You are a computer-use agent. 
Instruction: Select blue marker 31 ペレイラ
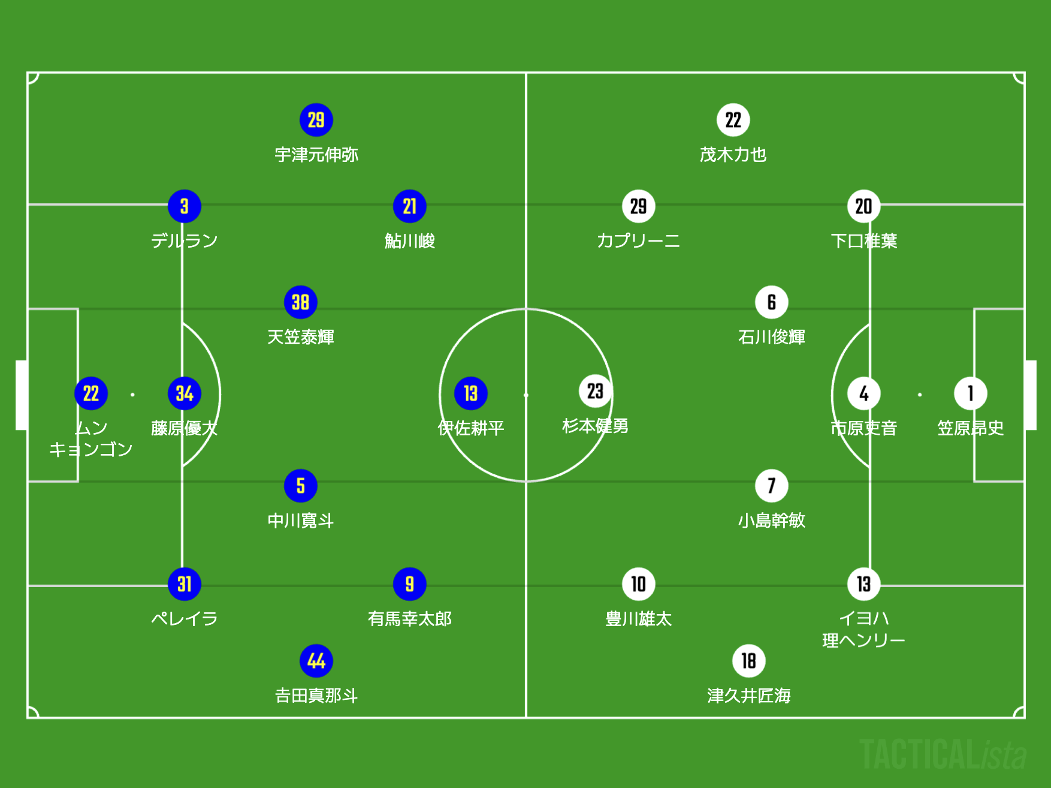[185, 584]
